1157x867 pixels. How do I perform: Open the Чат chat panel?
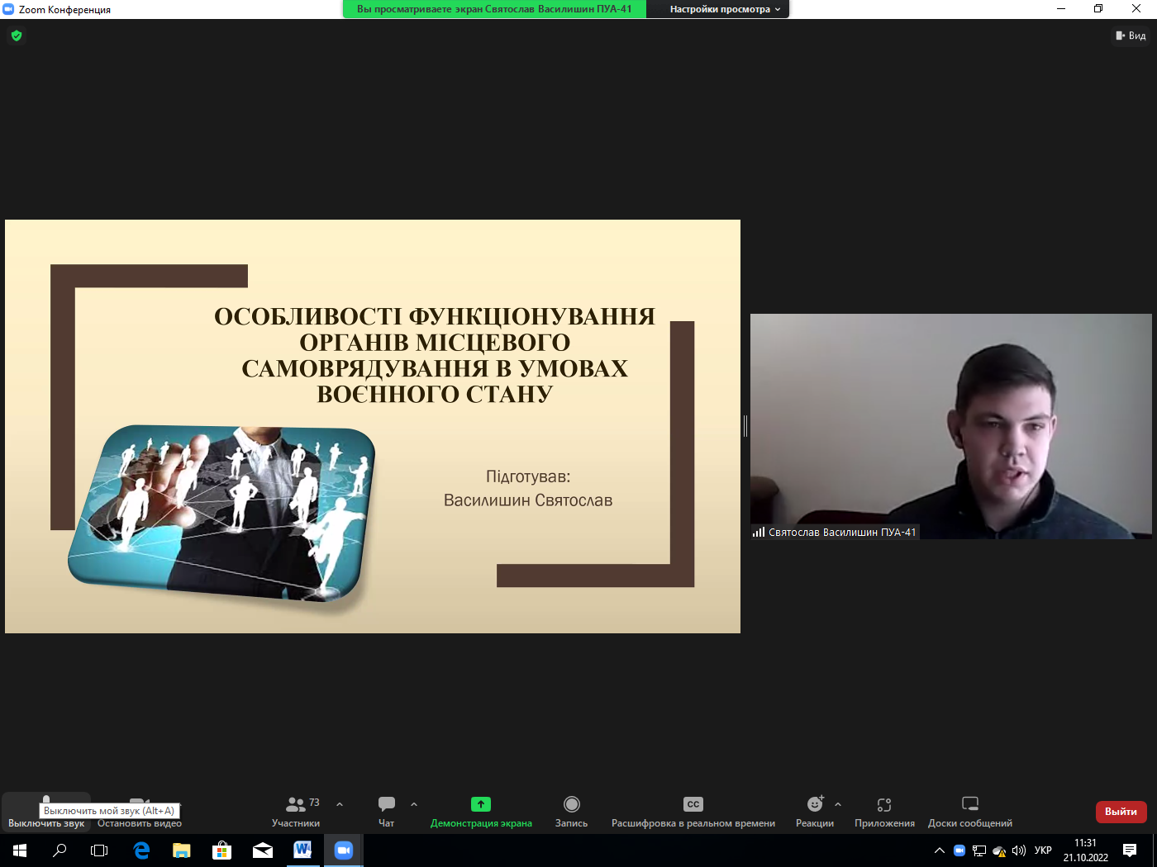[x=386, y=812]
